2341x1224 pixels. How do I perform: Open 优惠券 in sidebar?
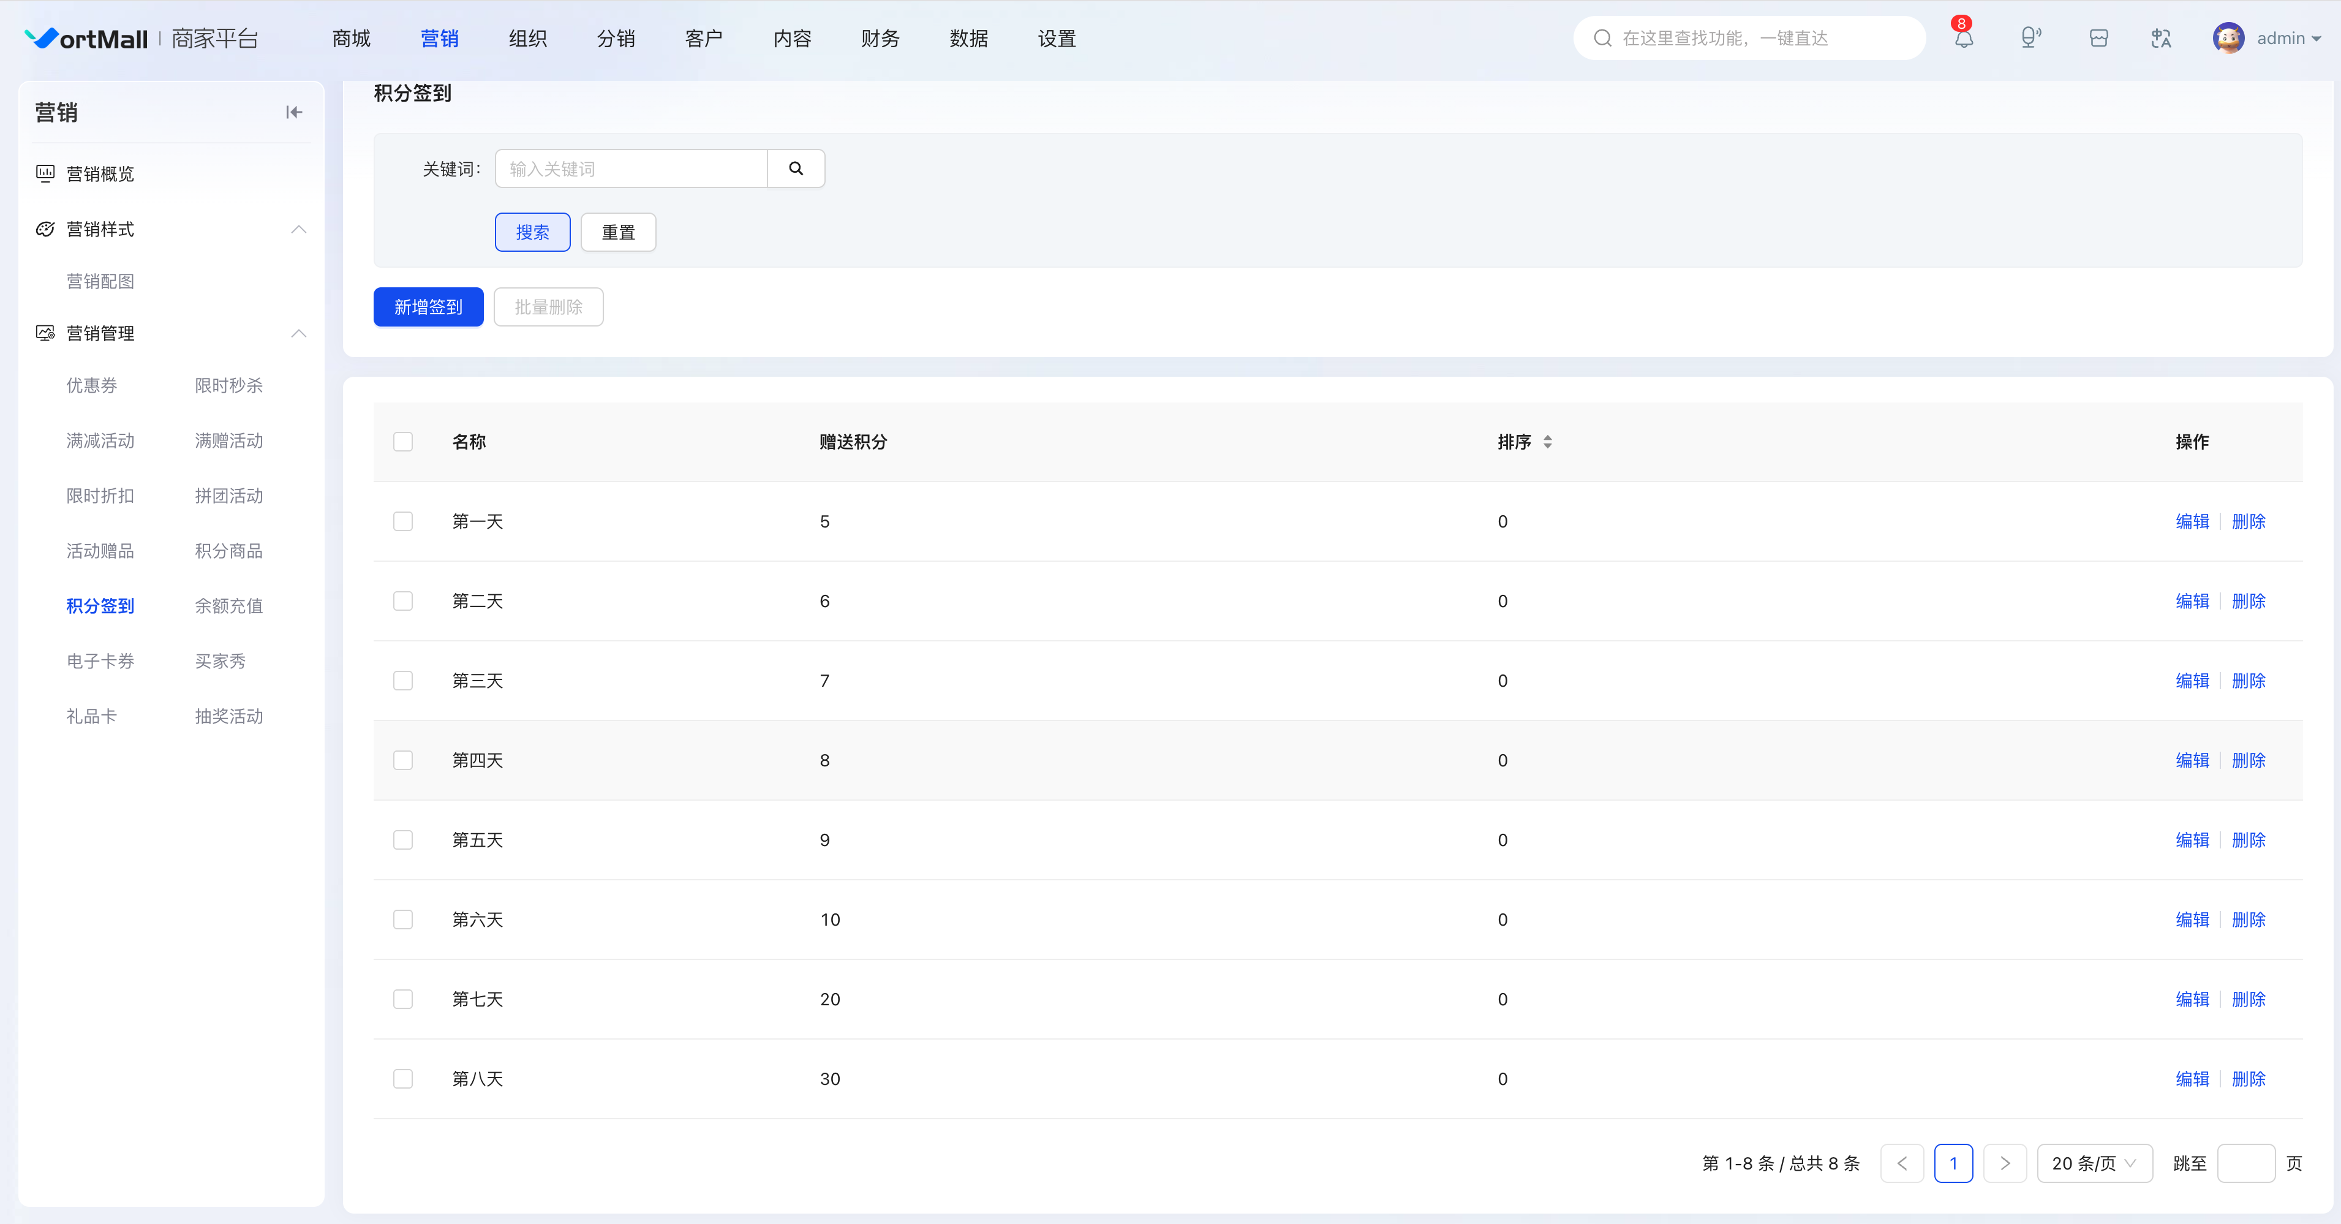[92, 385]
